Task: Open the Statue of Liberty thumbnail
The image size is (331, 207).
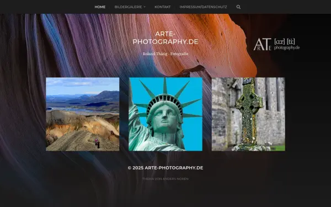Action: click(x=165, y=114)
